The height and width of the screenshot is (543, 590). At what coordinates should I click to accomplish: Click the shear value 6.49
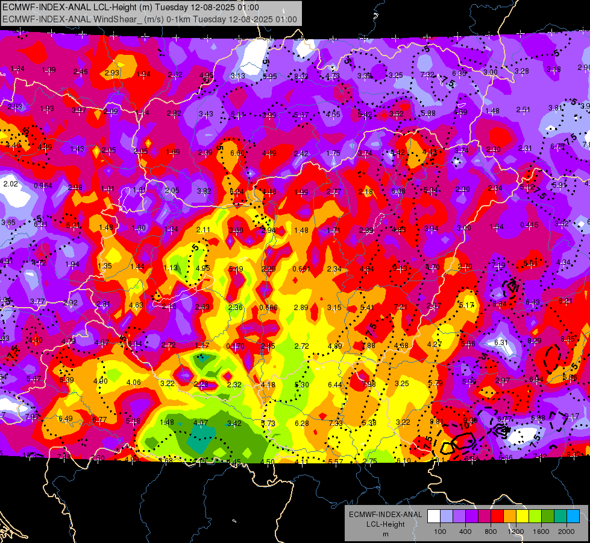pyautogui.click(x=66, y=419)
